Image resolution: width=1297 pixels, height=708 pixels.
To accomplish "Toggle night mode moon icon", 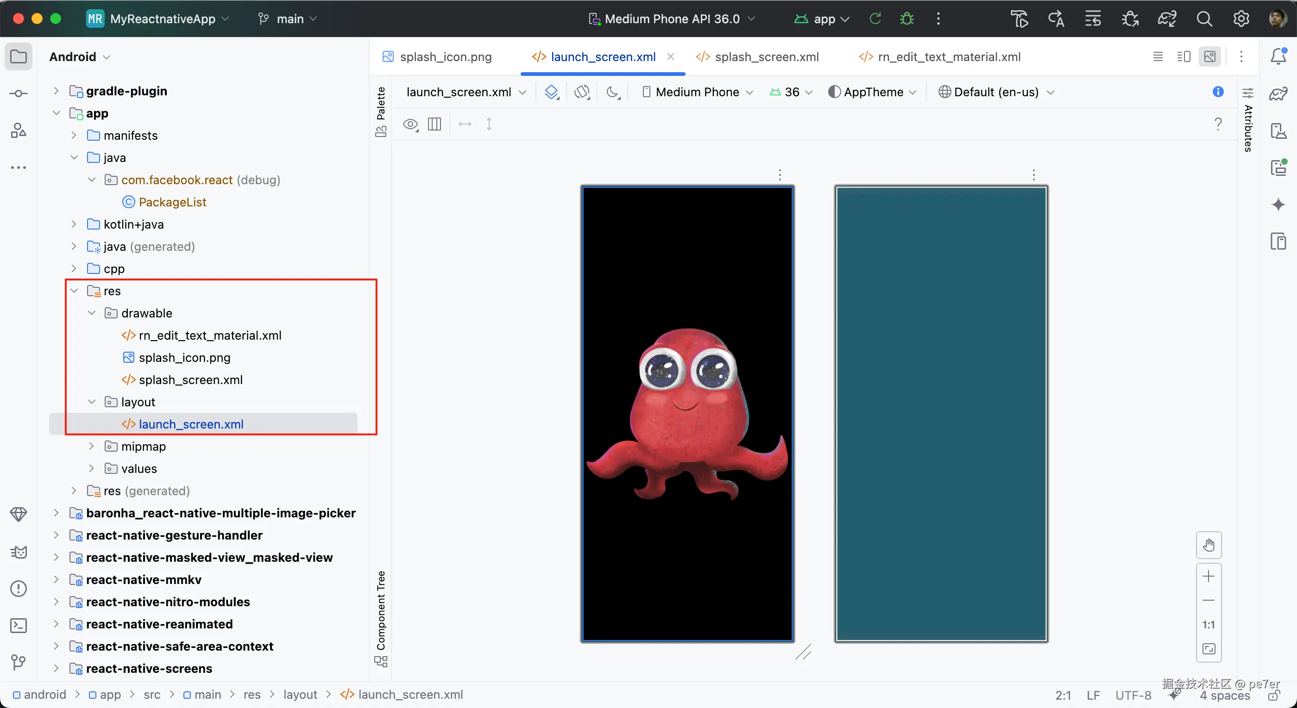I will 613,92.
